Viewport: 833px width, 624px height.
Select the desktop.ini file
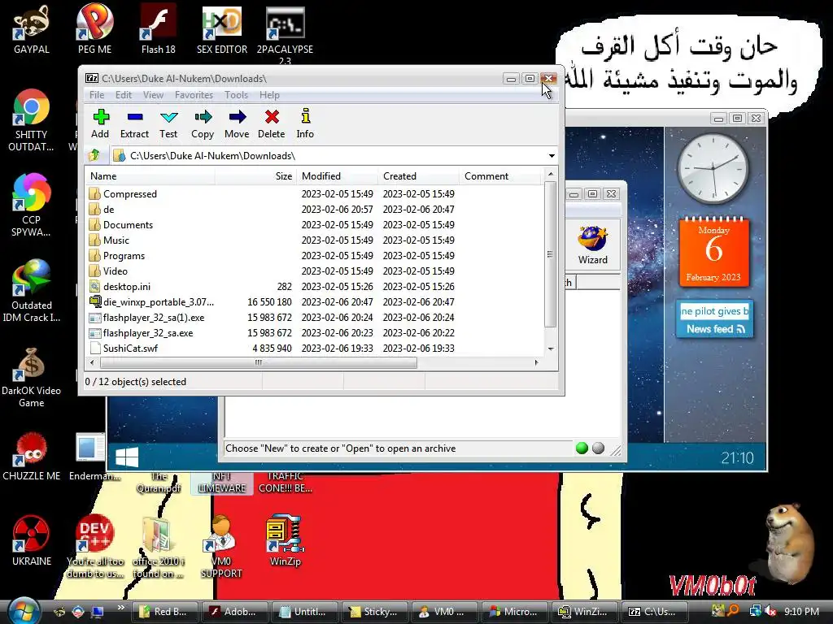pos(315,287)
